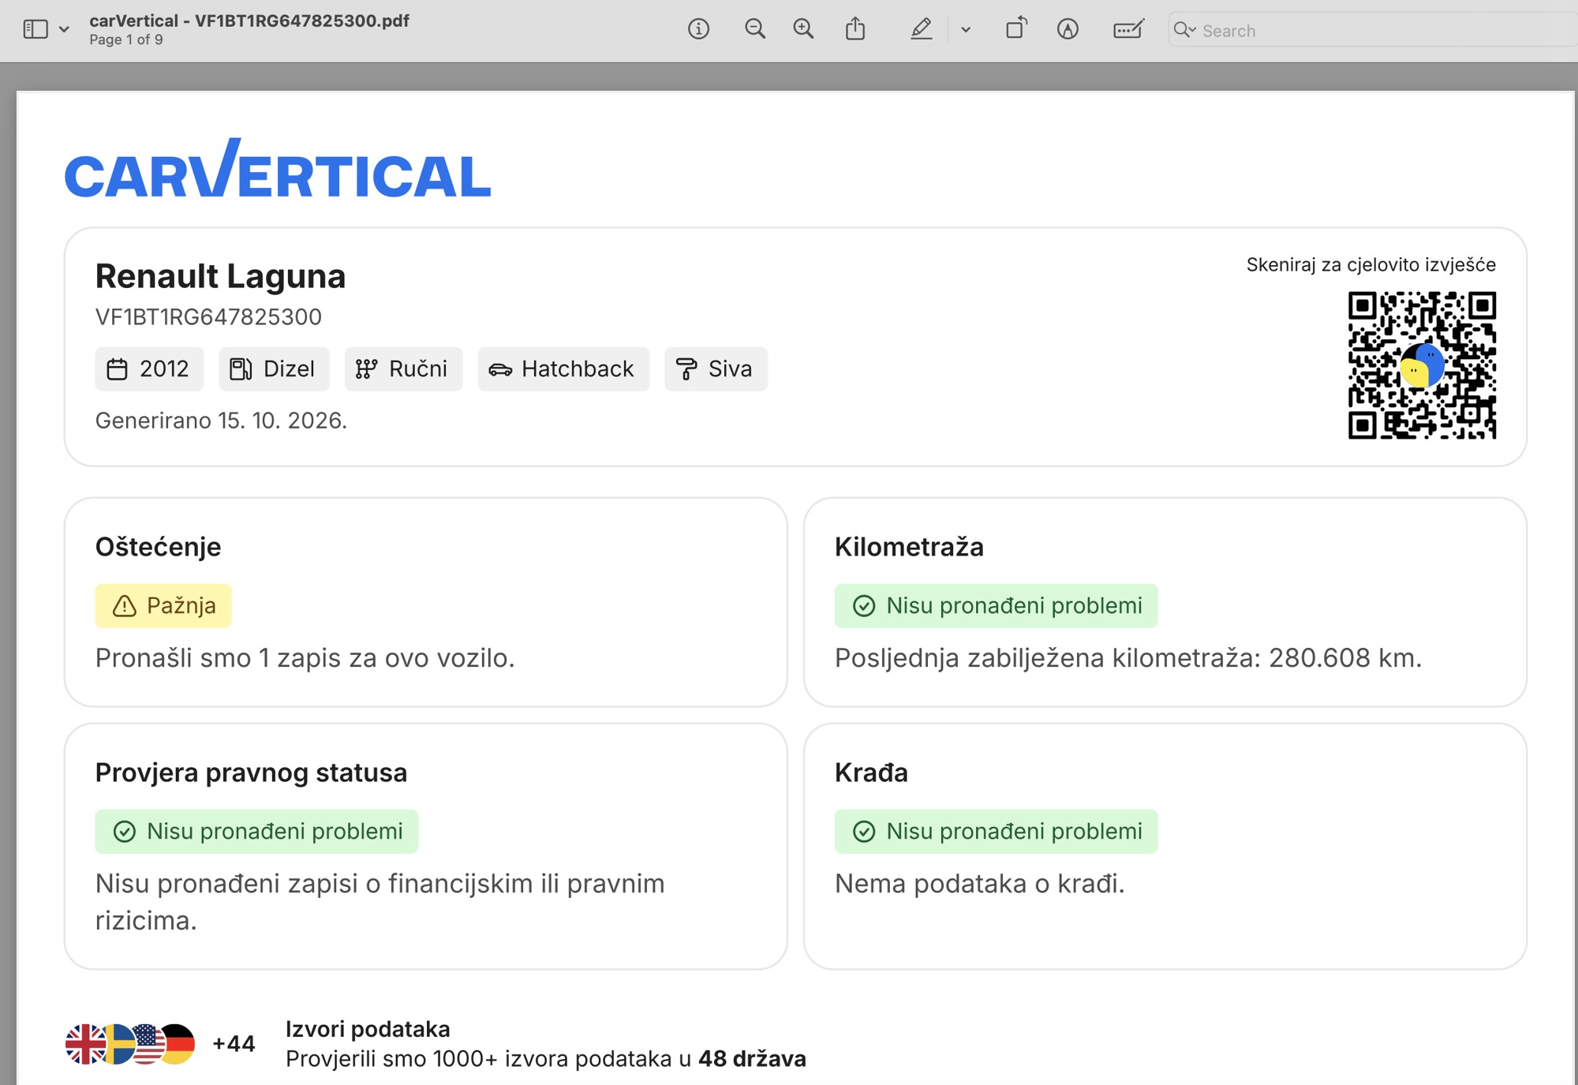
Task: Click the Kilometraža 'Nisu pronađeni problemi' badge
Action: [x=996, y=605]
